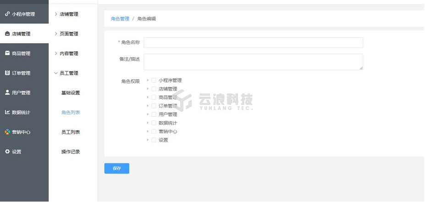Click into the 备注/描述 textarea
The width and height of the screenshot is (425, 202).
[x=253, y=62]
